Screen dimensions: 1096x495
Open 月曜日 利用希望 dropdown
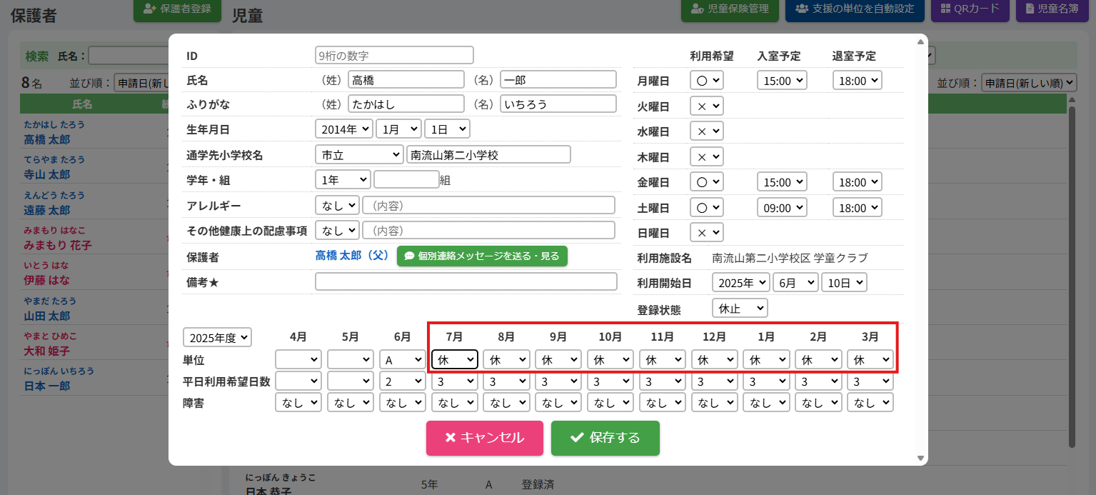click(706, 81)
